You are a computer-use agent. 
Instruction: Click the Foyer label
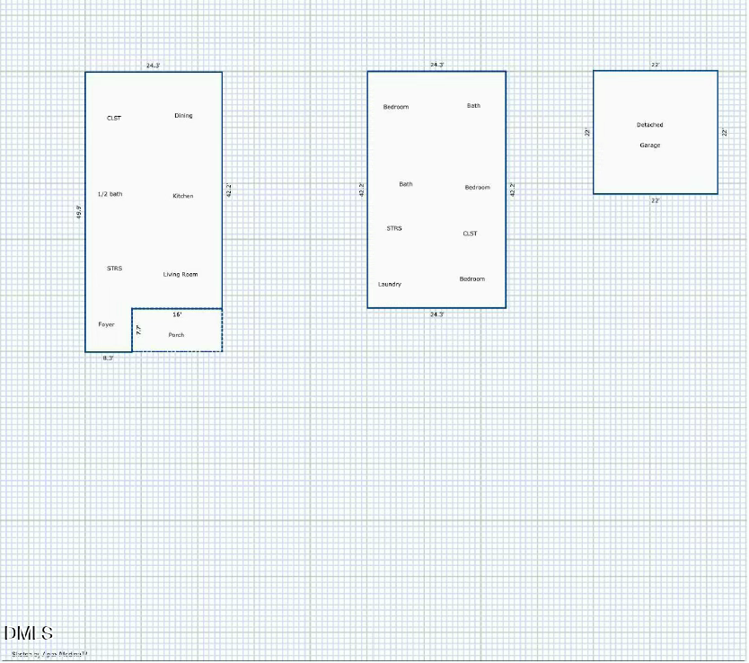point(107,324)
